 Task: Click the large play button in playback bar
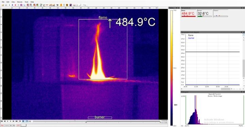pos(20,121)
